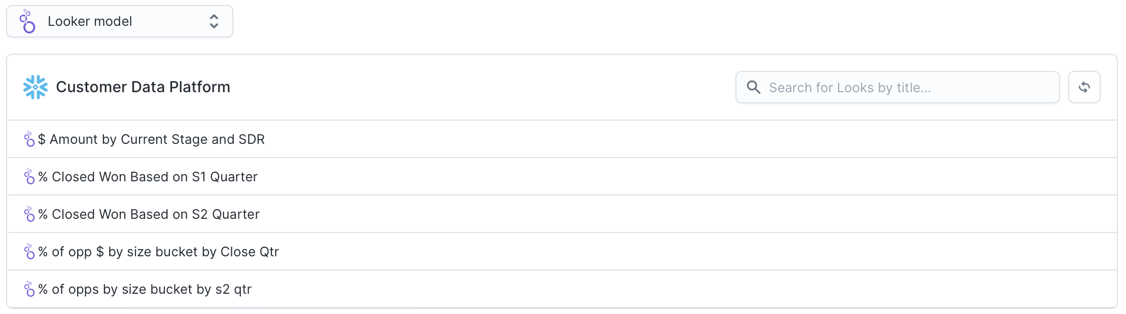1126x314 pixels.
Task: Click the magnifying glass search icon
Action: 754,88
